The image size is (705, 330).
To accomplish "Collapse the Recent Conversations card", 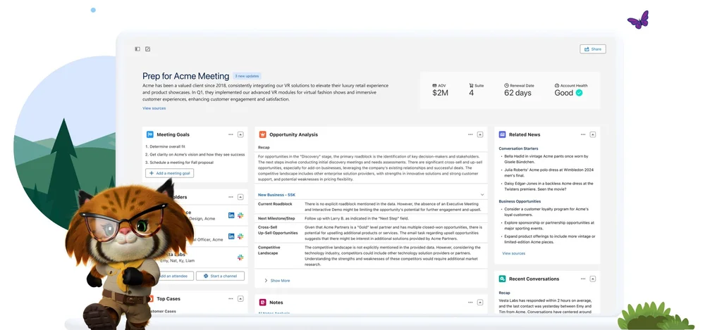I will tap(593, 279).
